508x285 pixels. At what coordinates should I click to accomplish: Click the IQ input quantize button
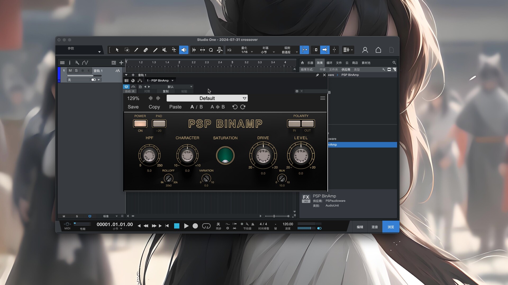tap(229, 50)
